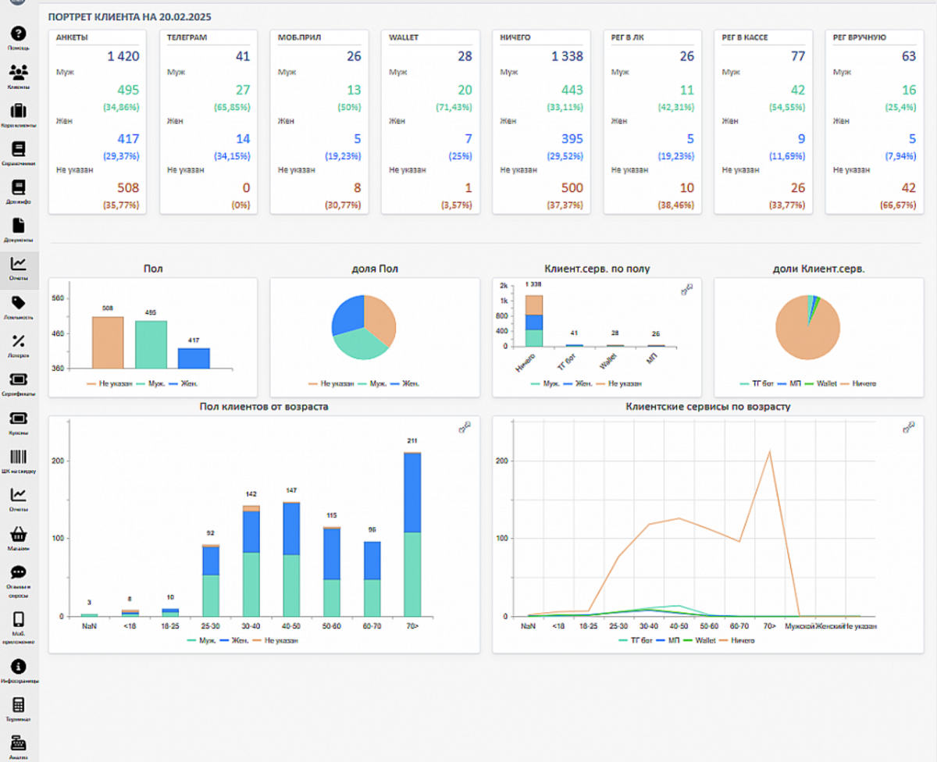This screenshot has width=937, height=762.
Task: Go to Клиенты section in sidebar
Action: tap(19, 73)
